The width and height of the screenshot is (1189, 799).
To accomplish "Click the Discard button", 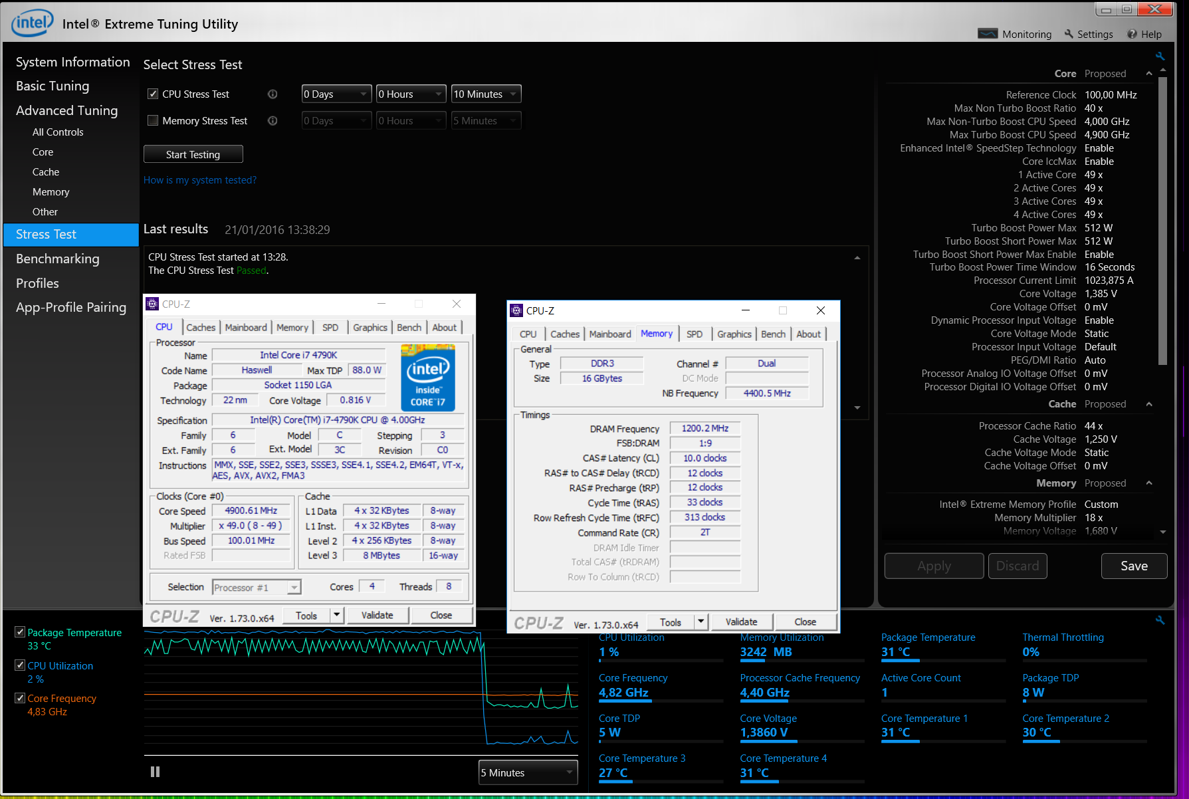I will pos(1018,566).
